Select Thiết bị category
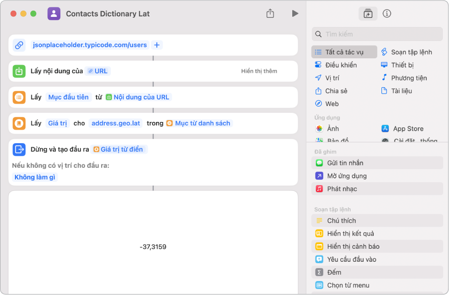The height and width of the screenshot is (295, 449). 397,65
